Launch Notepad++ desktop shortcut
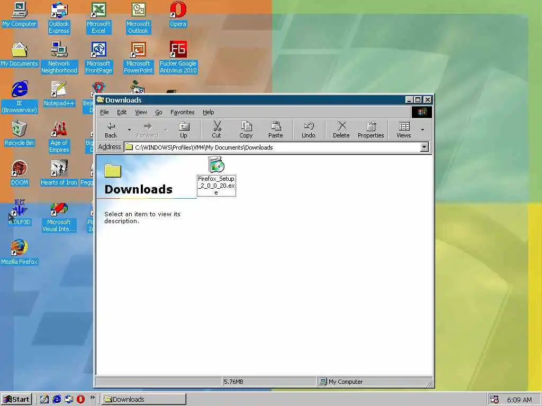Screen dimensions: 542x406 point(59,94)
